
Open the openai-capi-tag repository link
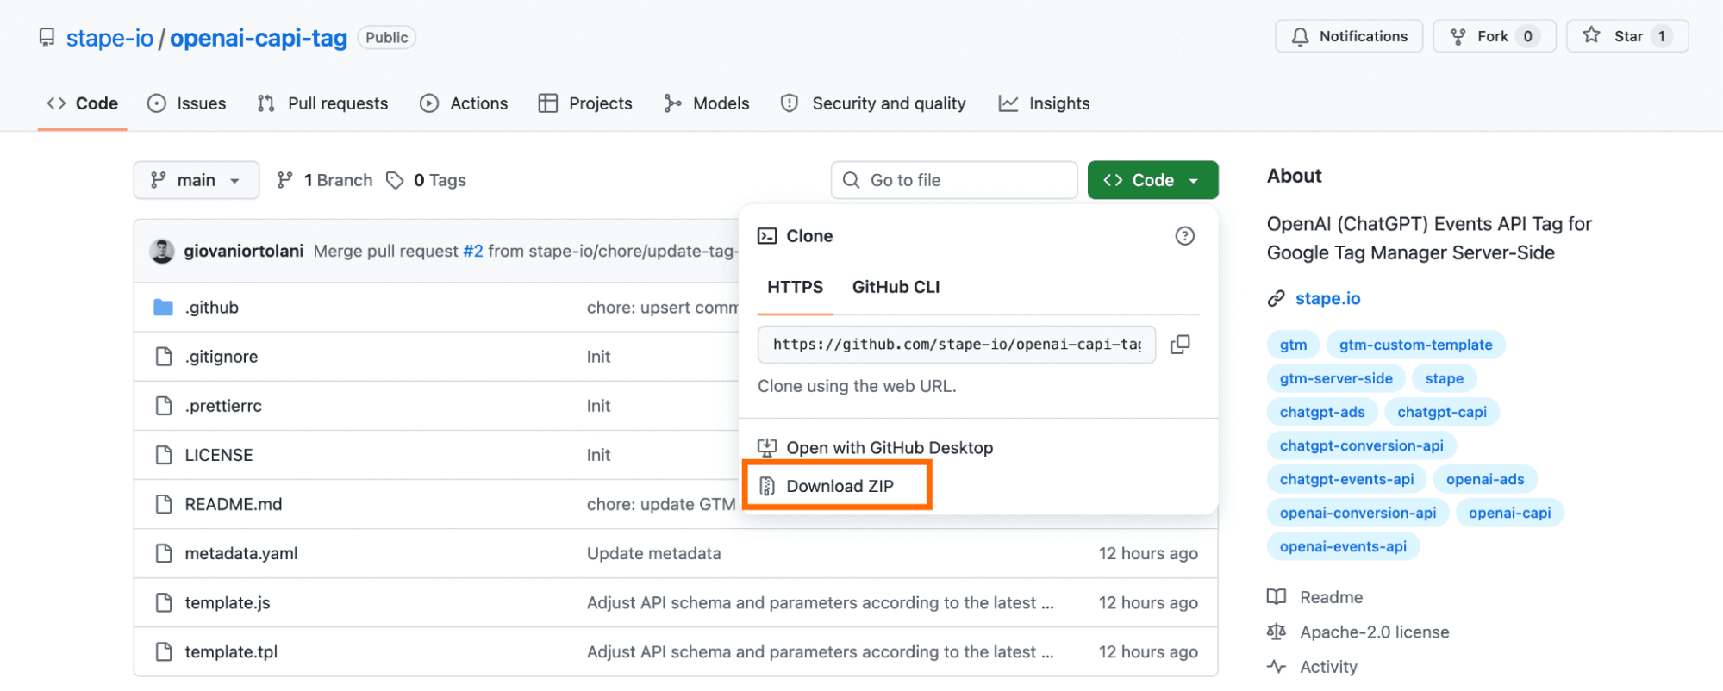[259, 38]
